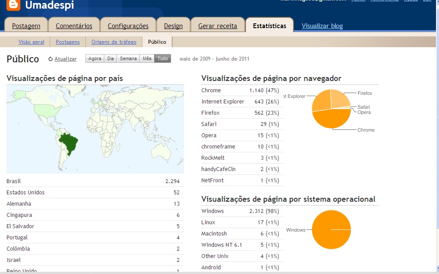Click the Firefox slice of browser pie
Viewport: 439px width, 274px height.
(x=339, y=99)
